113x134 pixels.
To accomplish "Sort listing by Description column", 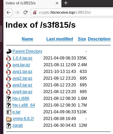I will pyautogui.click(x=99, y=39).
